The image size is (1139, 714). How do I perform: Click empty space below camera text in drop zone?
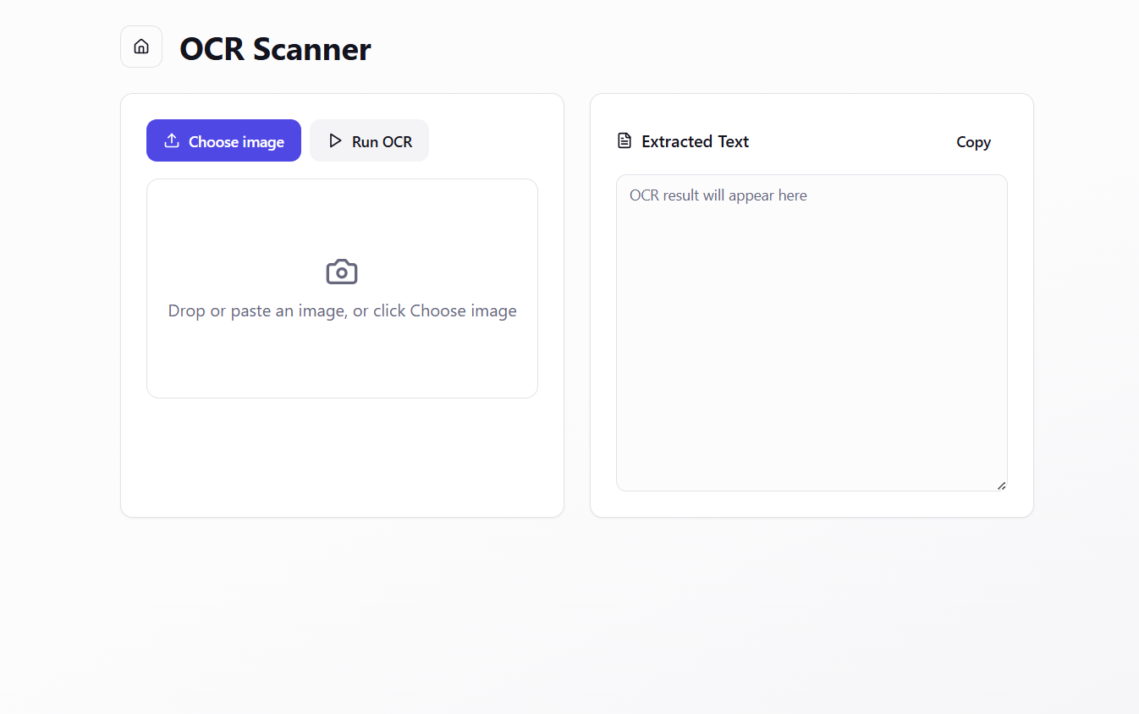pyautogui.click(x=342, y=360)
